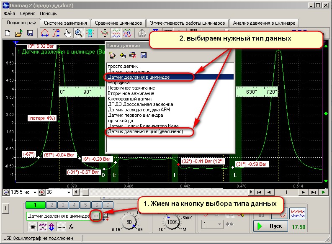
Task: Delete data type with red X icon
Action: 133,55
